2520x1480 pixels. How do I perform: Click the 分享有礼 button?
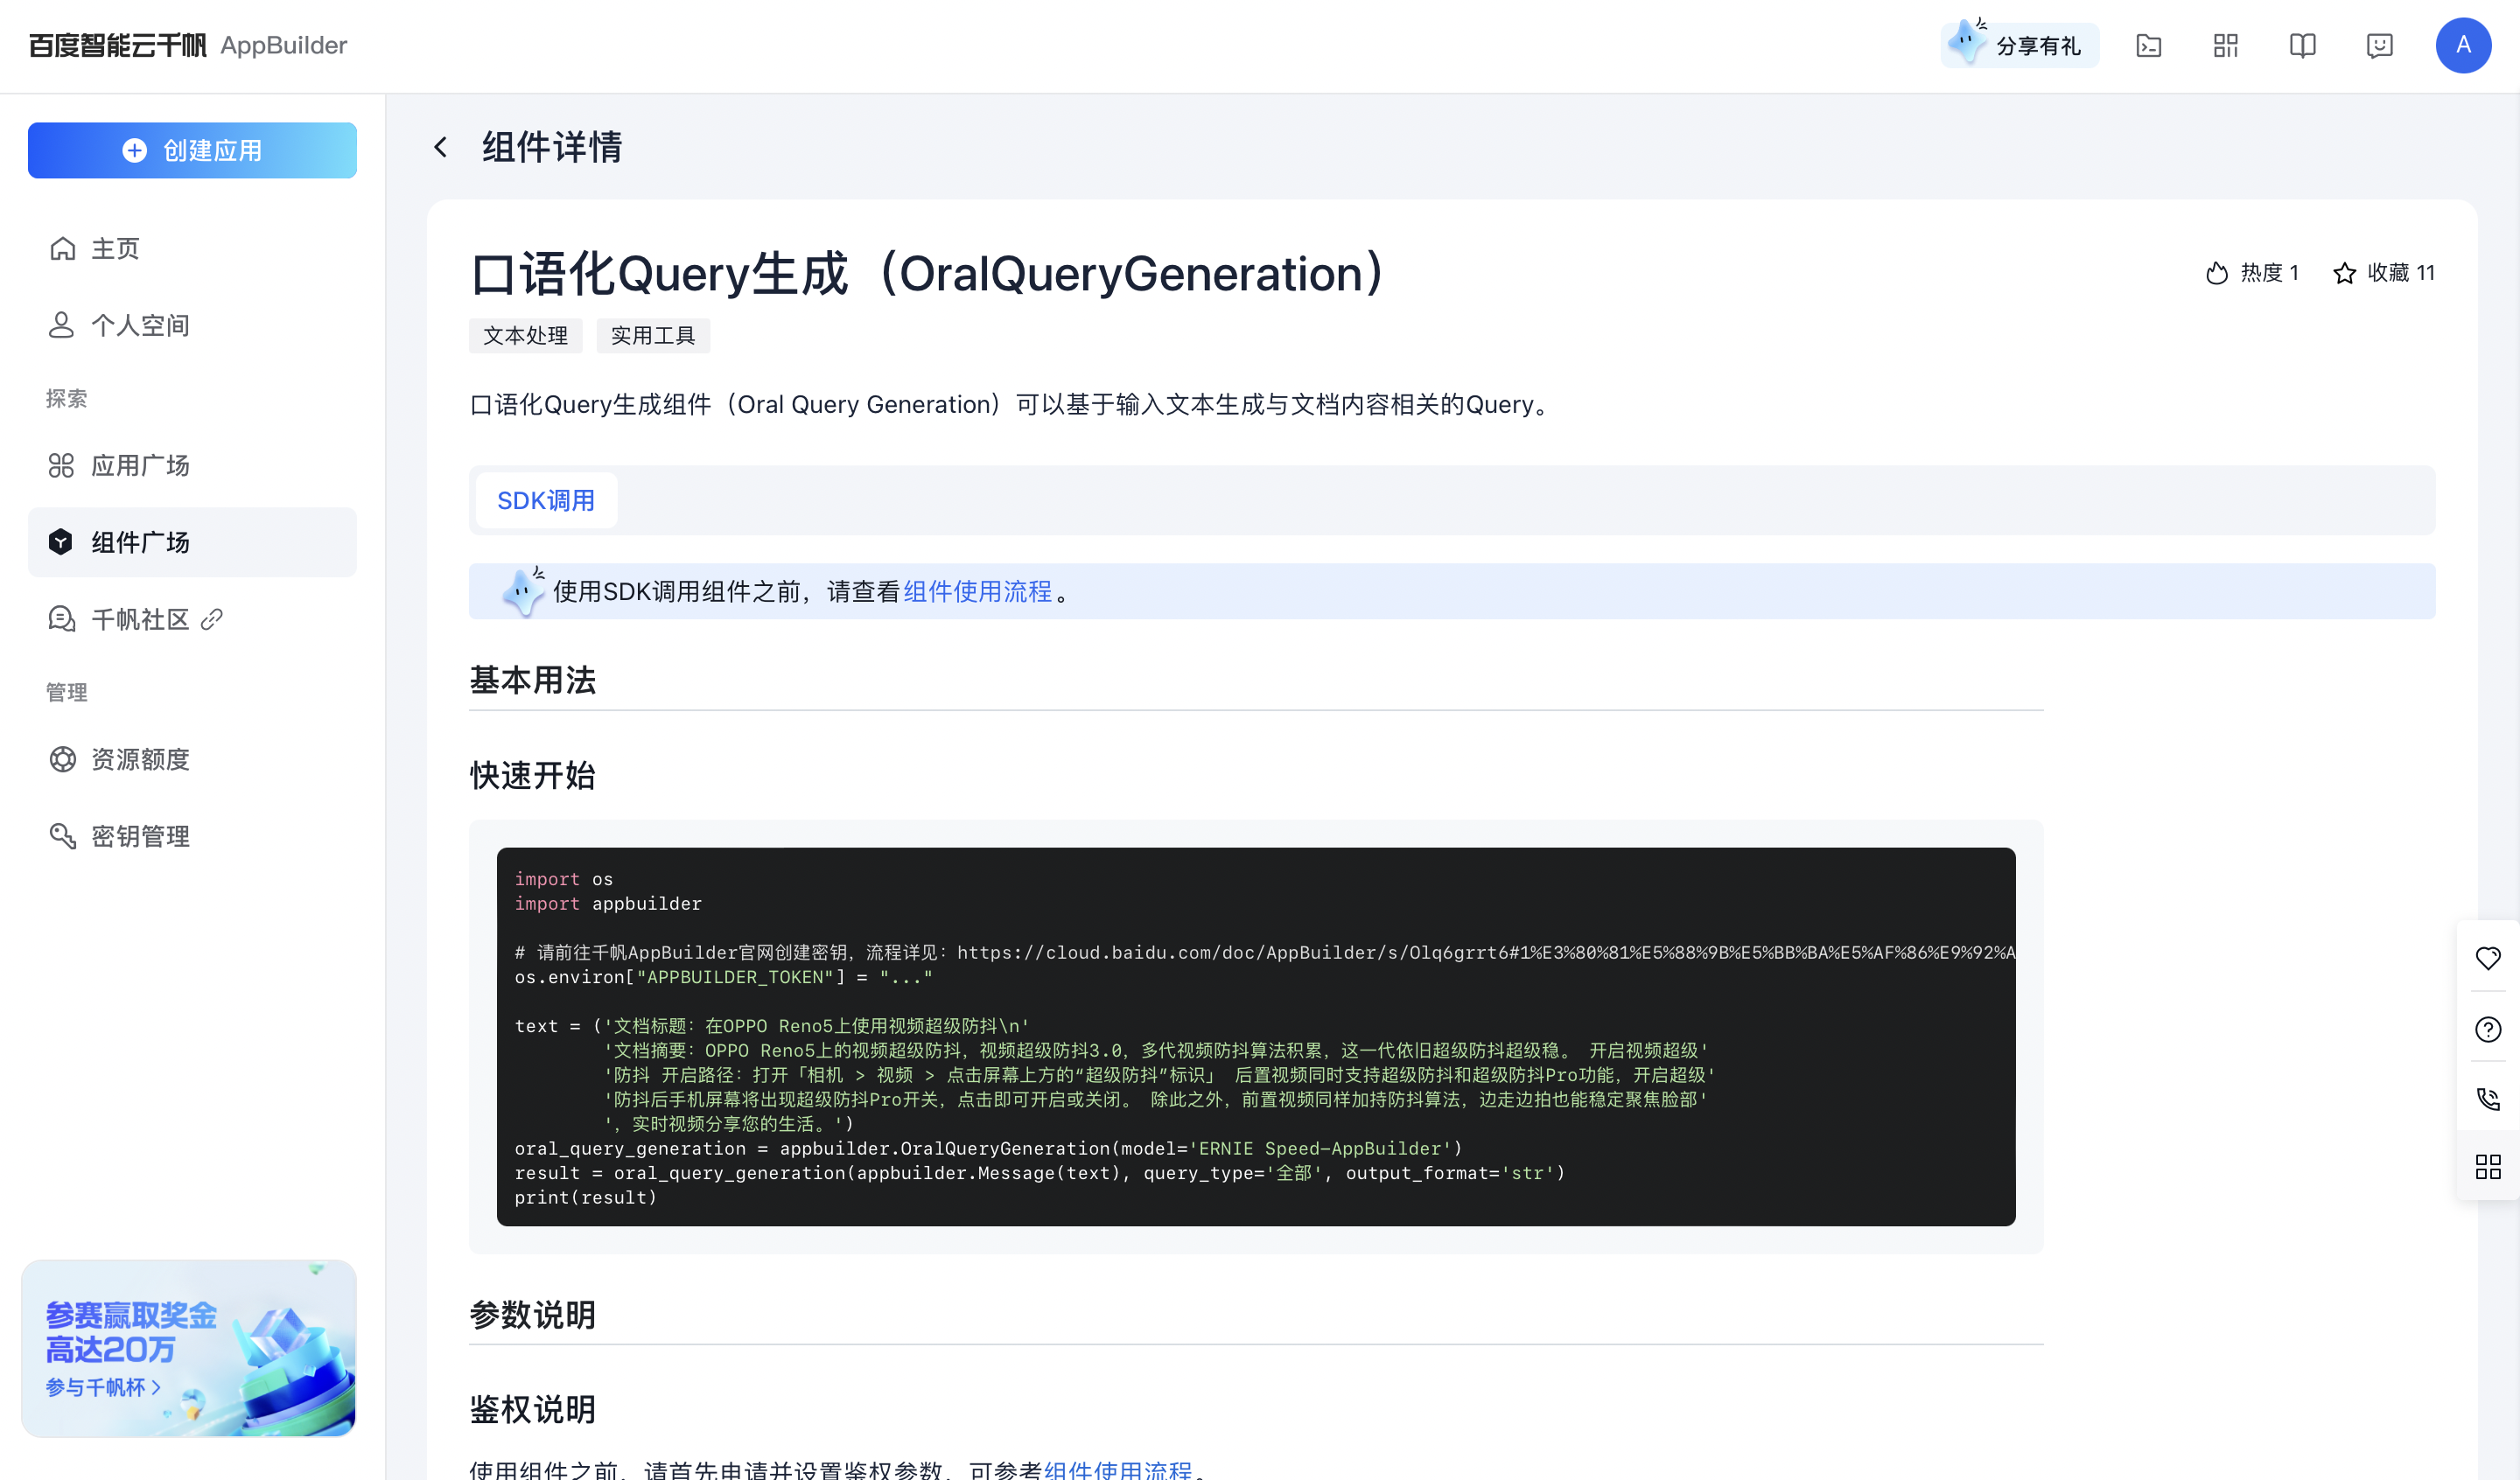(x=2019, y=45)
